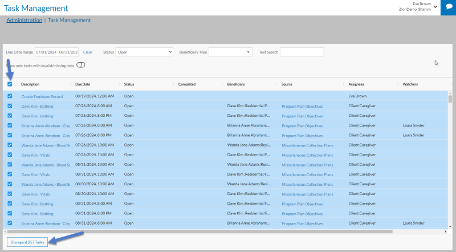Open the Beneficiary Type dropdown
Viewport: 456px width, 252px height.
230,52
